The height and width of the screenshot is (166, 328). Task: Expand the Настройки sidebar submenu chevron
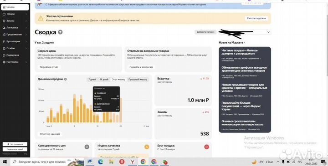(26, 62)
